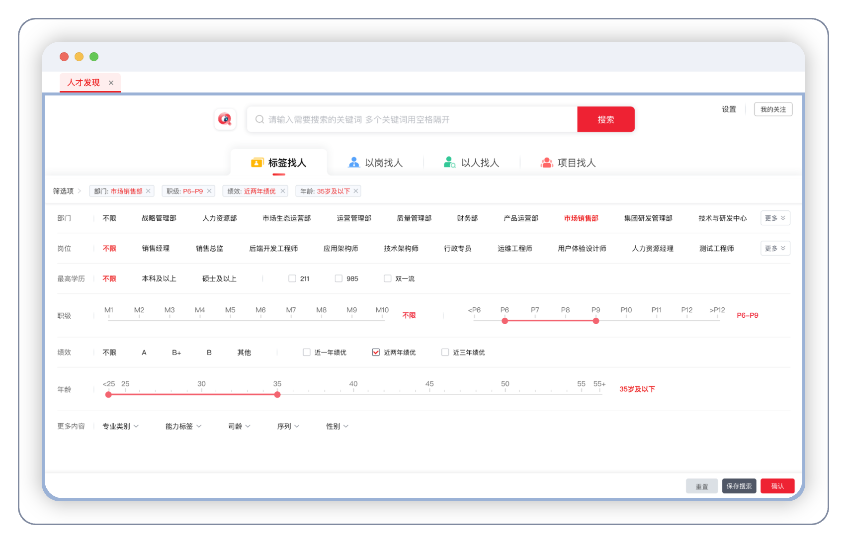Click the magnifier icon in search field
The height and width of the screenshot is (543, 847).
259,119
